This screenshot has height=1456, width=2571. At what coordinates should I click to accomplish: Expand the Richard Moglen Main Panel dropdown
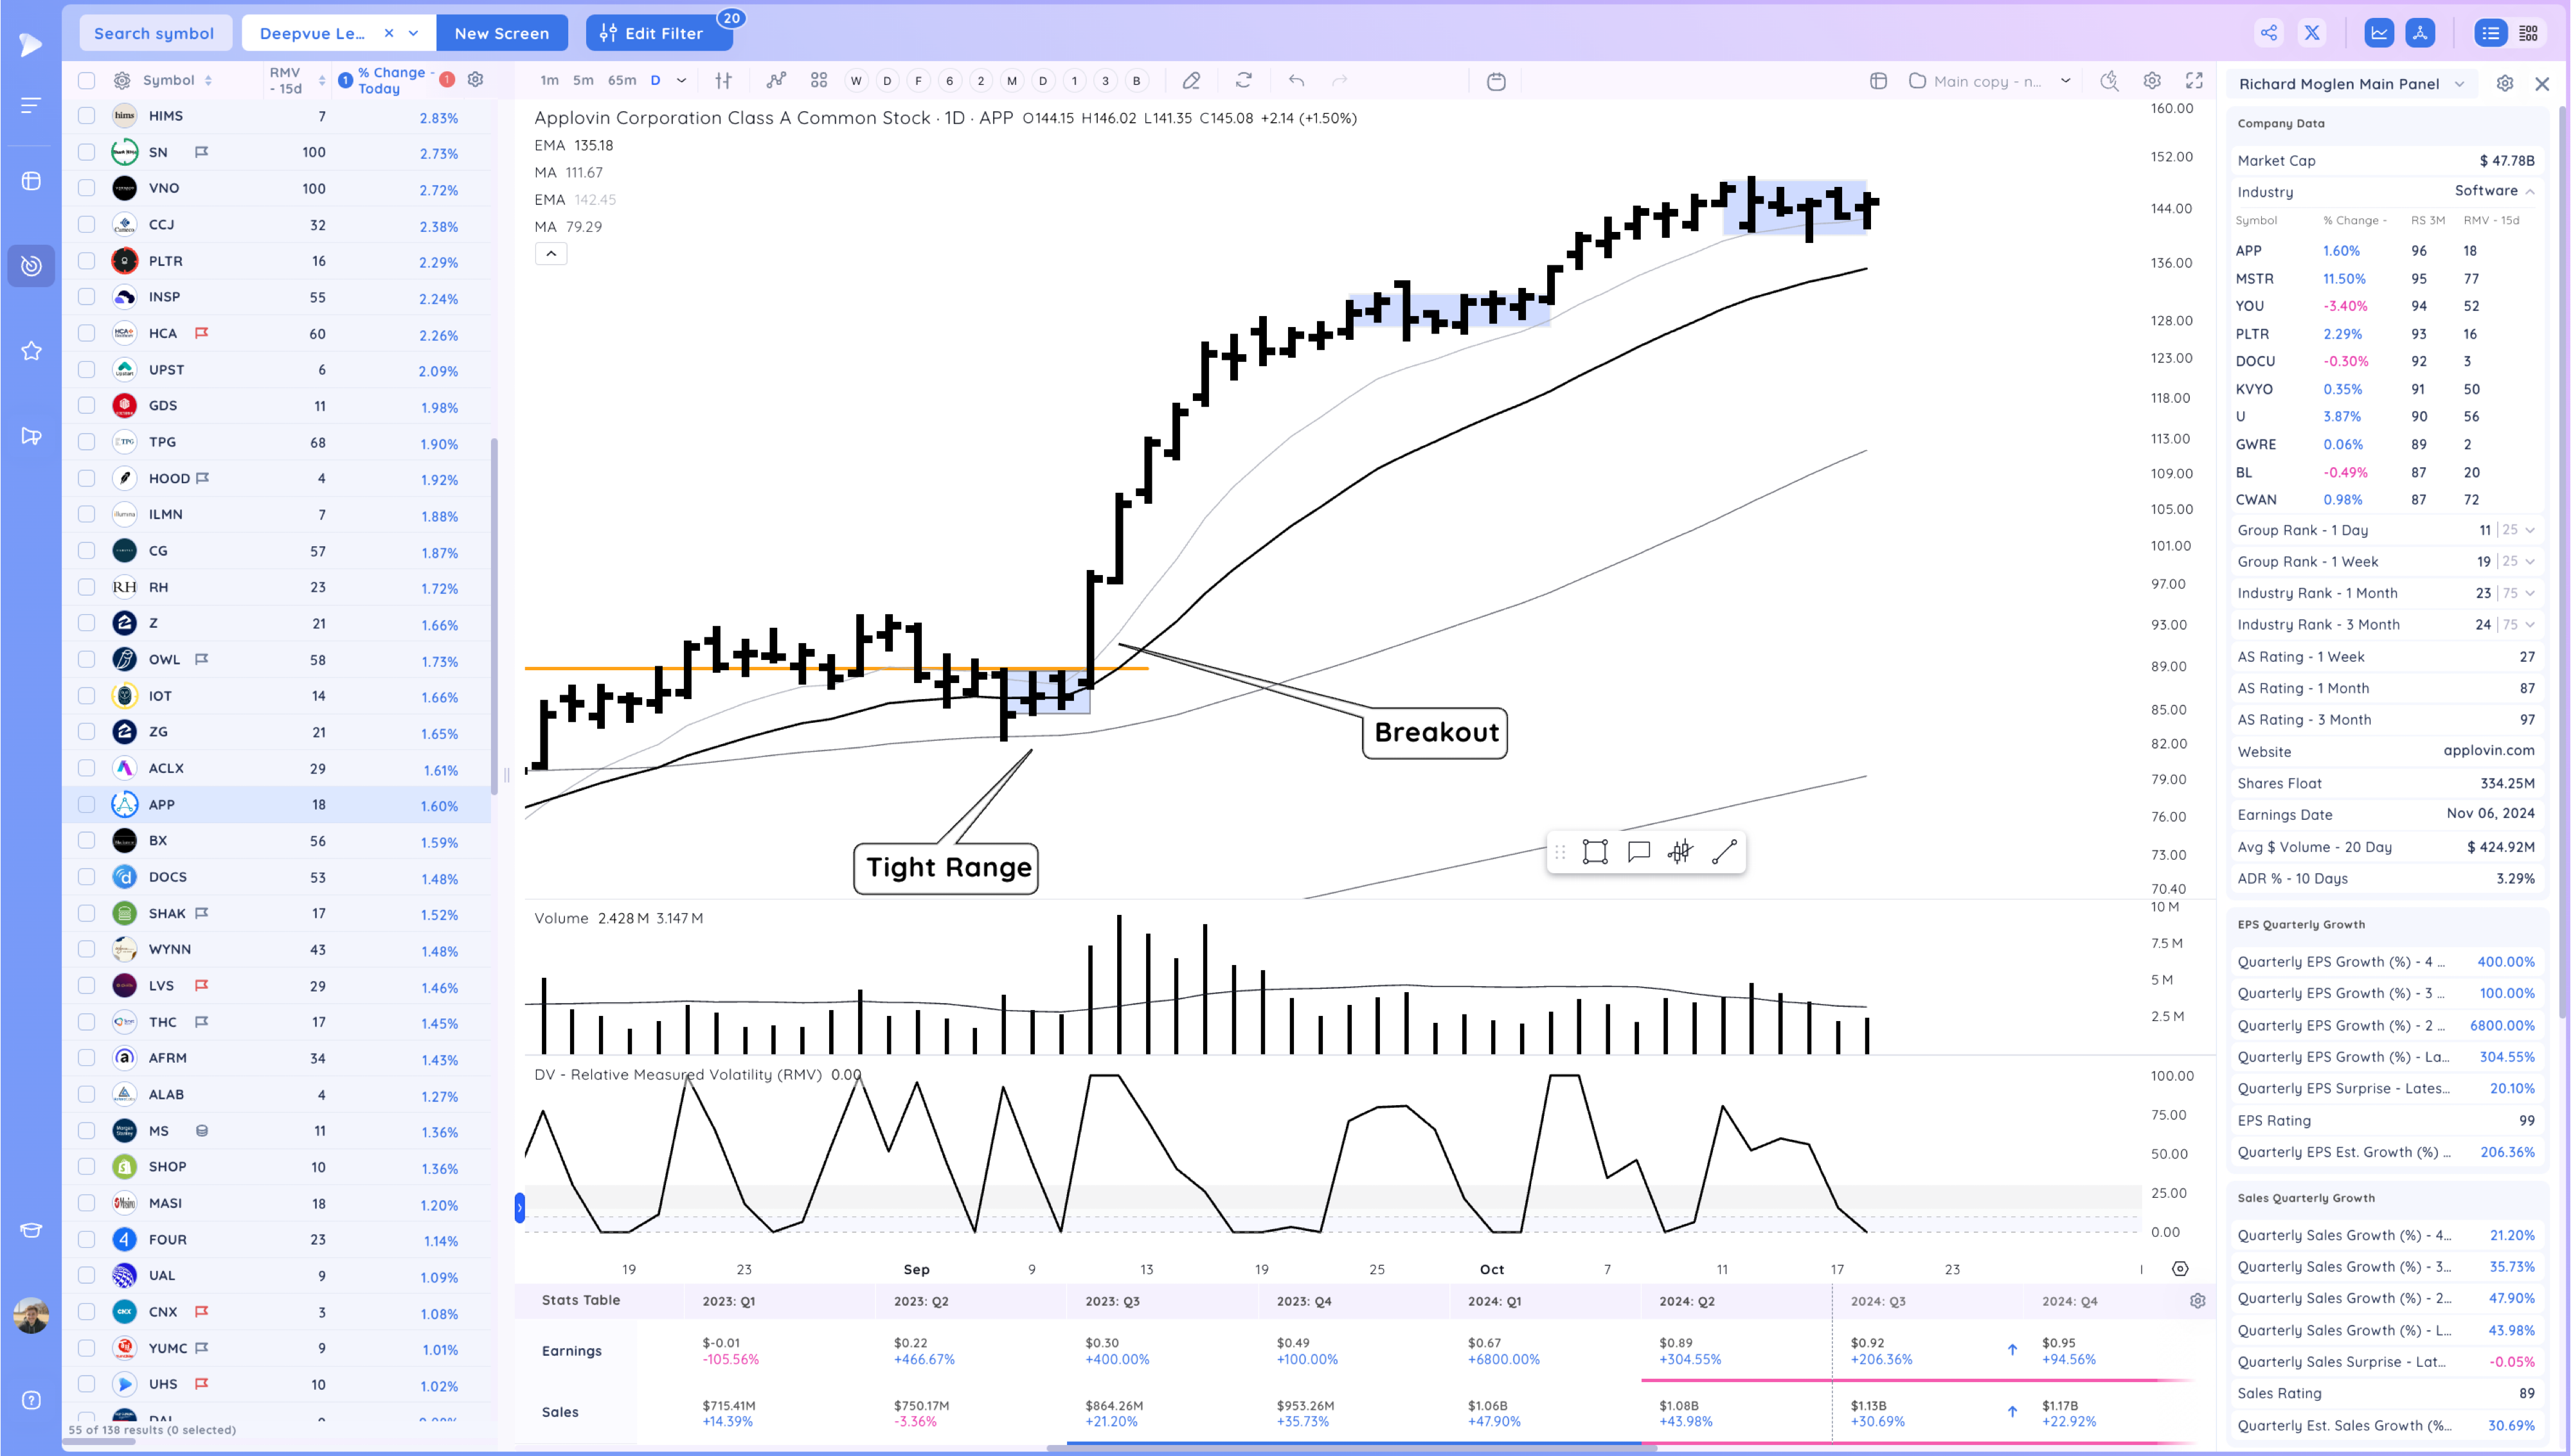[x=2459, y=84]
